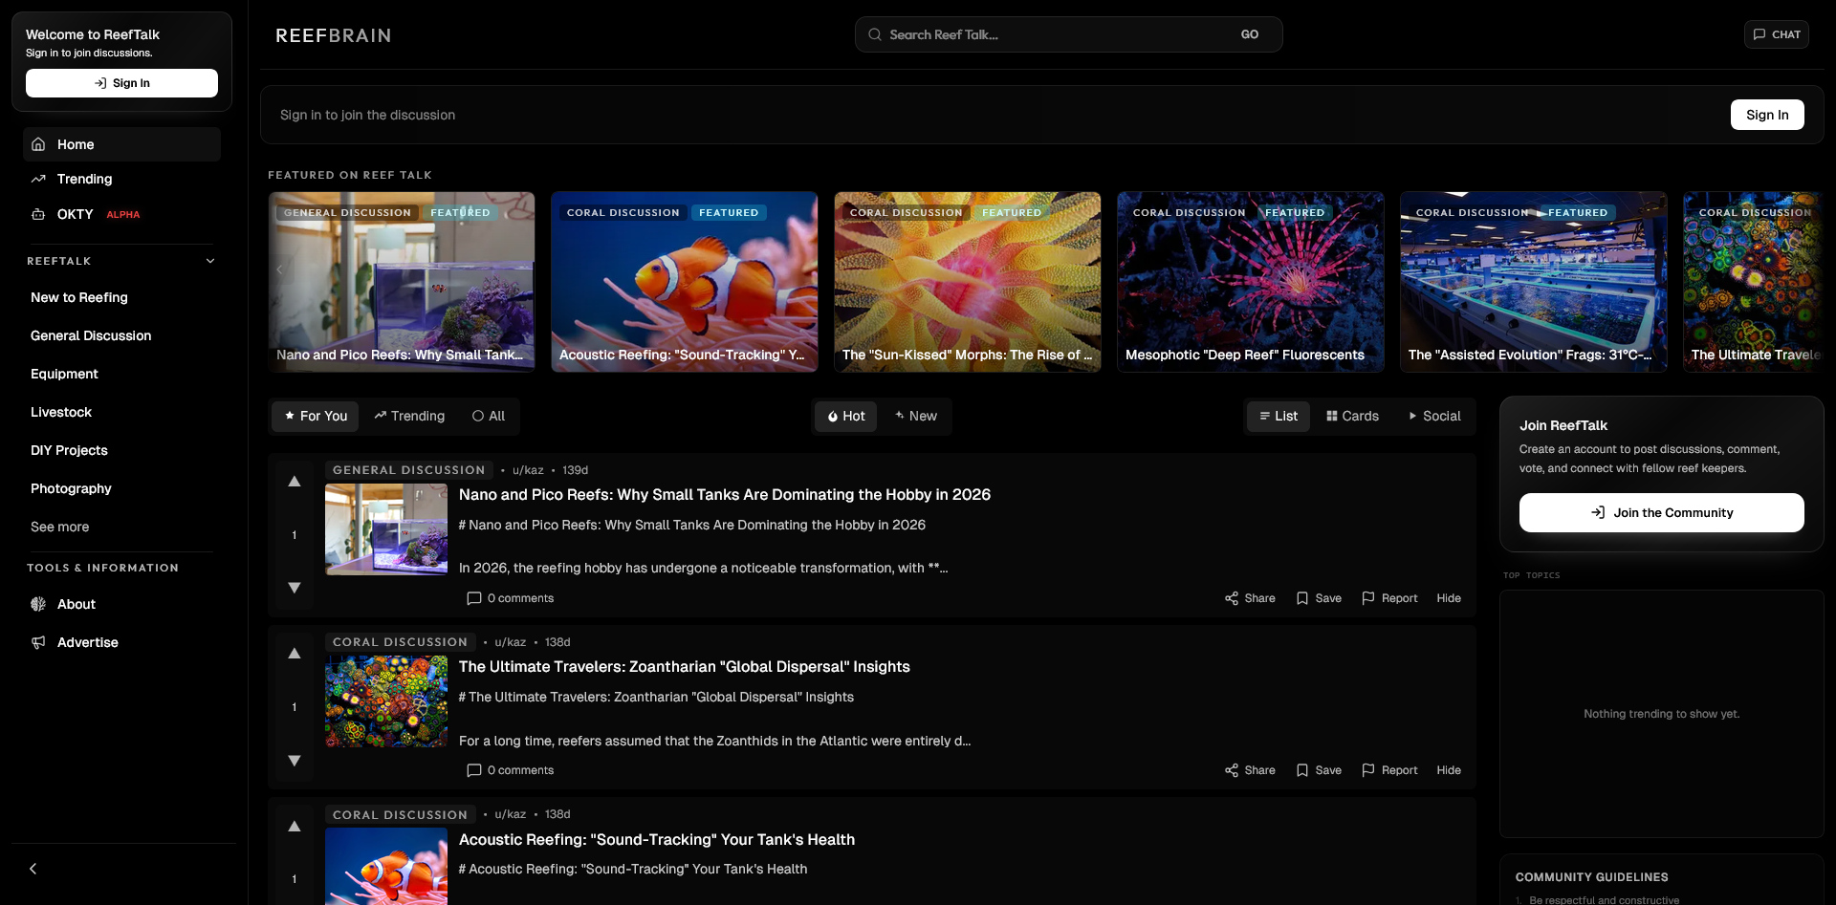
Task: Open comments on Ultimate Travelers post
Action: [511, 770]
